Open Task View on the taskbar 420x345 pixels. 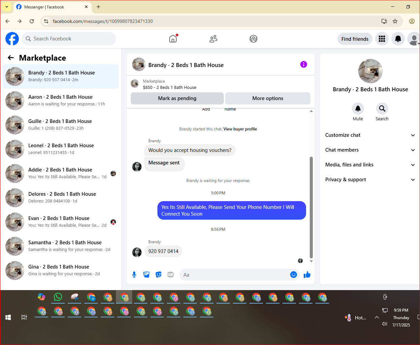point(24,317)
